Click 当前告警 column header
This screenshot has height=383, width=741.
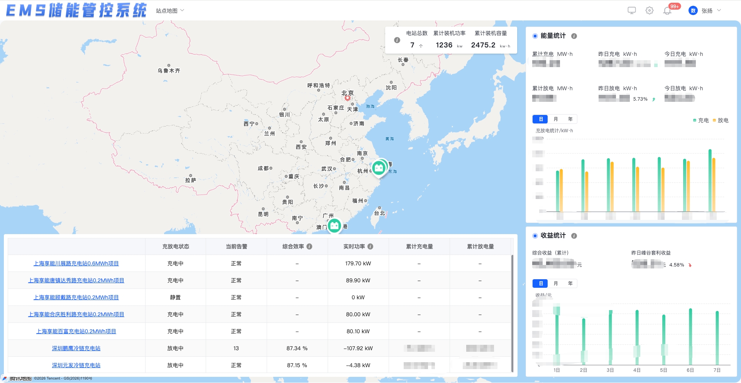(x=237, y=246)
